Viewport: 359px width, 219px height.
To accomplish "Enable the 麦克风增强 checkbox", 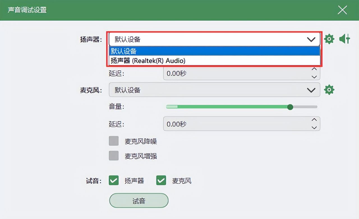I will coord(114,156).
